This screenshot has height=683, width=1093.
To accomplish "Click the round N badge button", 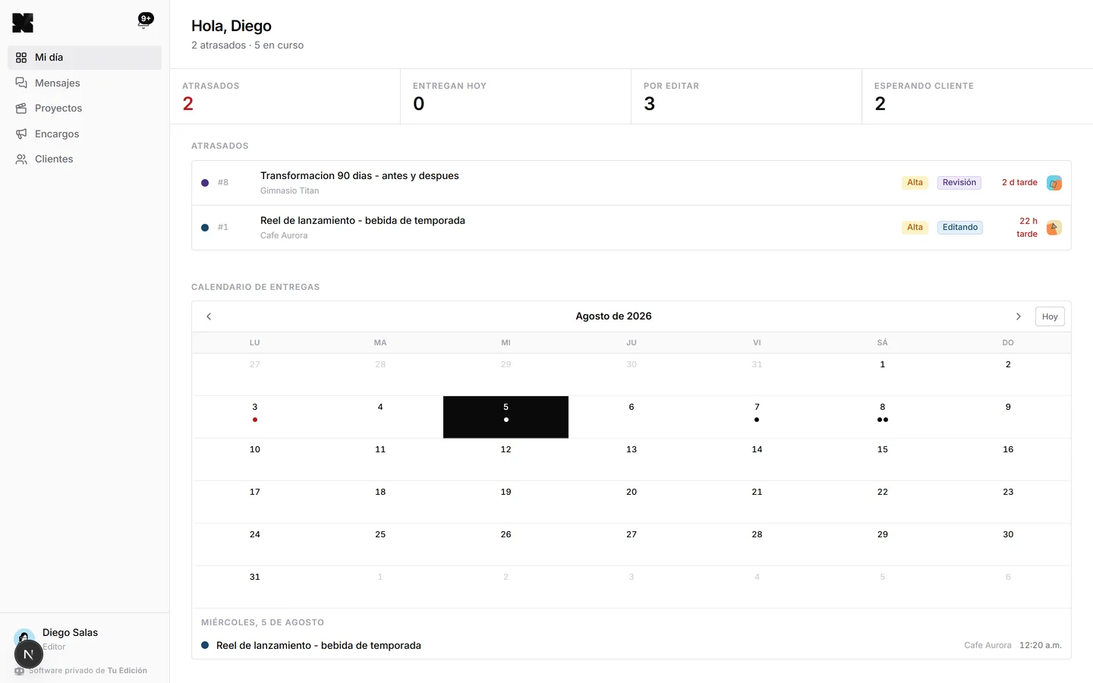I will [x=28, y=654].
